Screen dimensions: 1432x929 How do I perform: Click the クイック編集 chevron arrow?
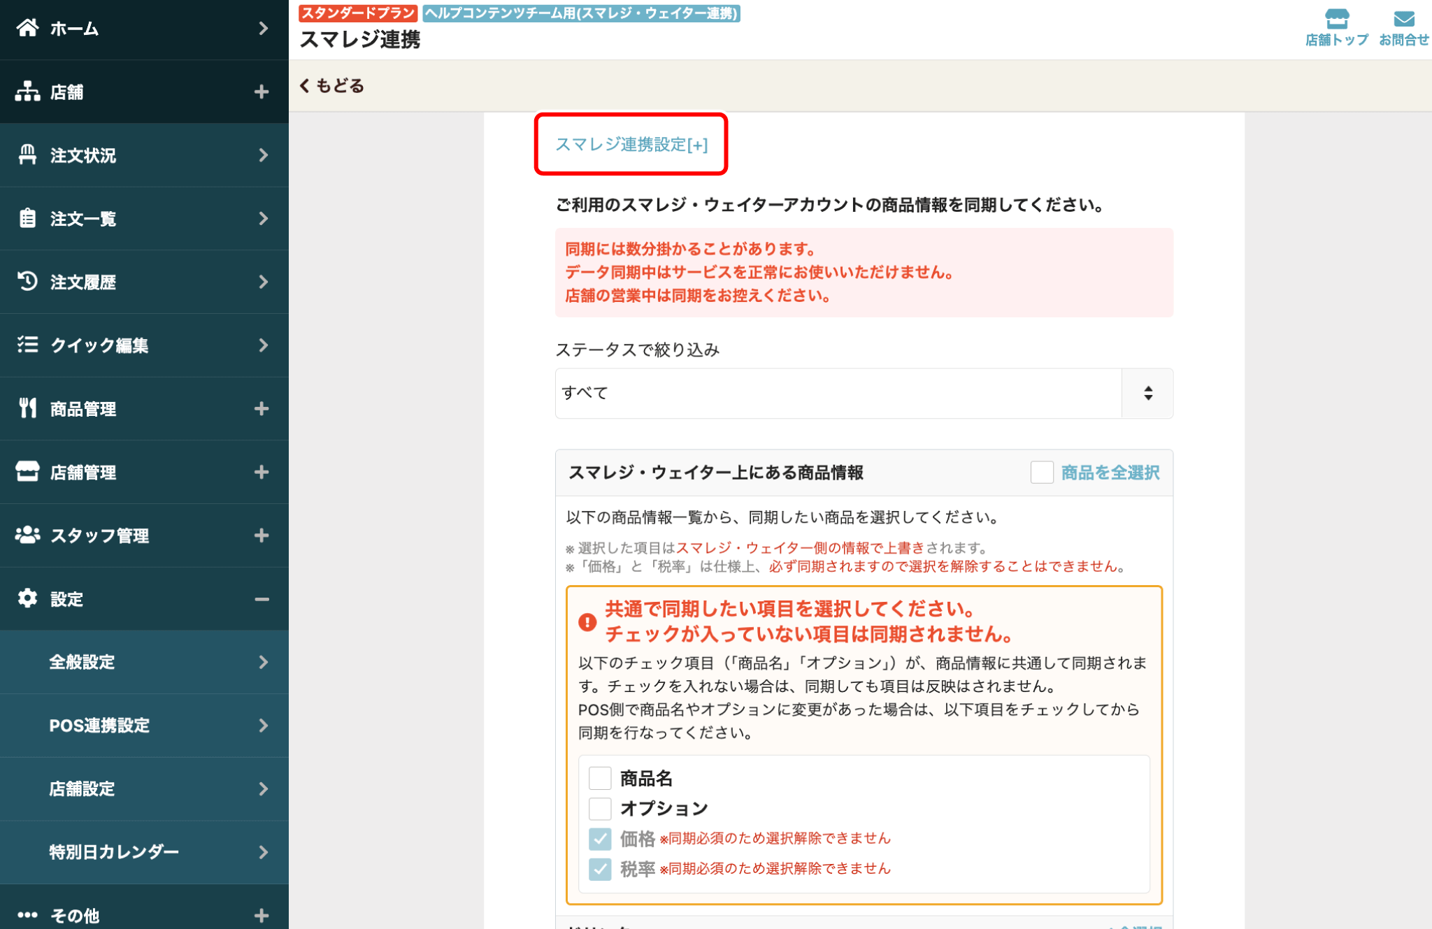[263, 345]
